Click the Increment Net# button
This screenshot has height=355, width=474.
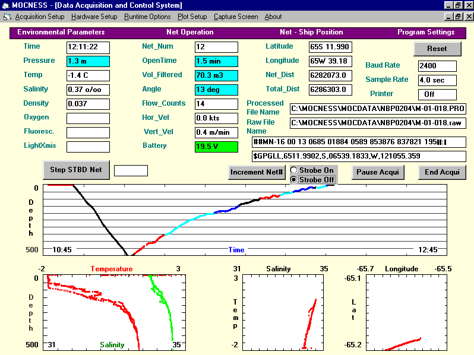[x=257, y=172]
